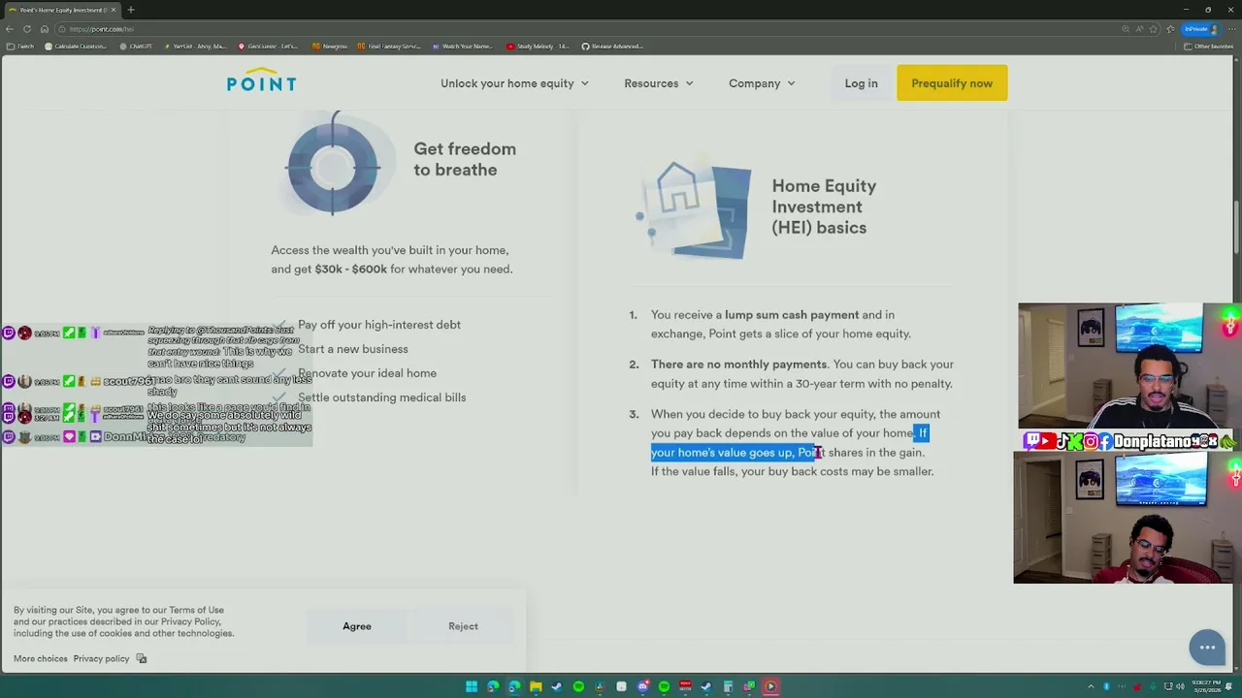Open the Windows Start menu

(x=472, y=686)
